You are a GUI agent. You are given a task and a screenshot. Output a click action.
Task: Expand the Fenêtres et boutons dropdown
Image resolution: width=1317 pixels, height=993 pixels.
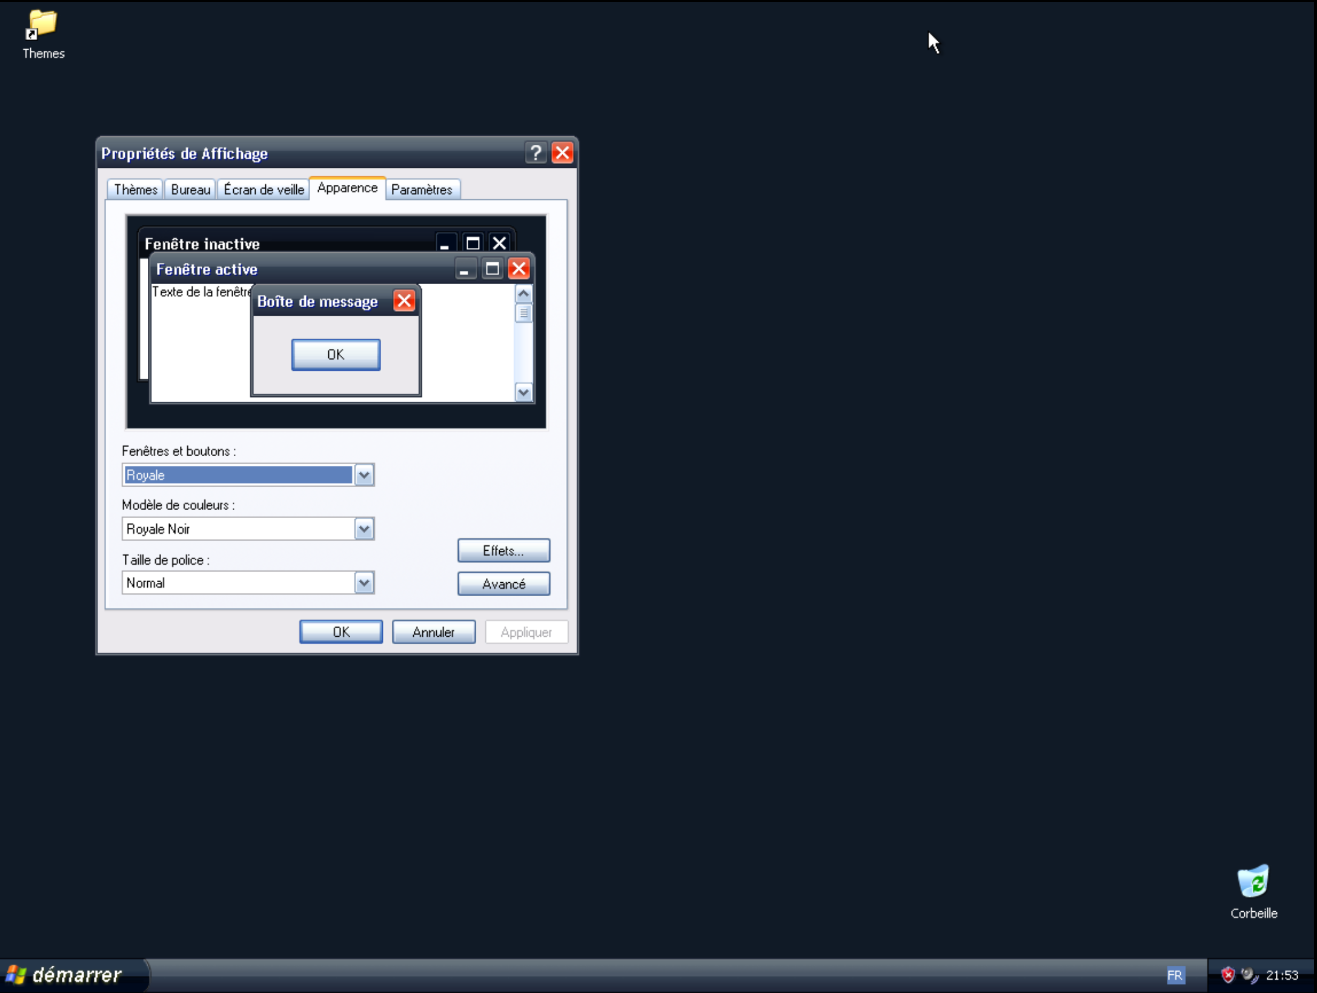tap(364, 476)
